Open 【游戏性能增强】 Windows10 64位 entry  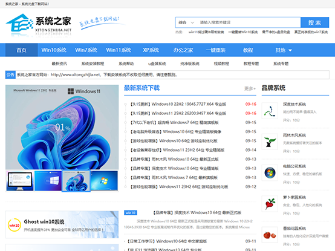pos(174,141)
